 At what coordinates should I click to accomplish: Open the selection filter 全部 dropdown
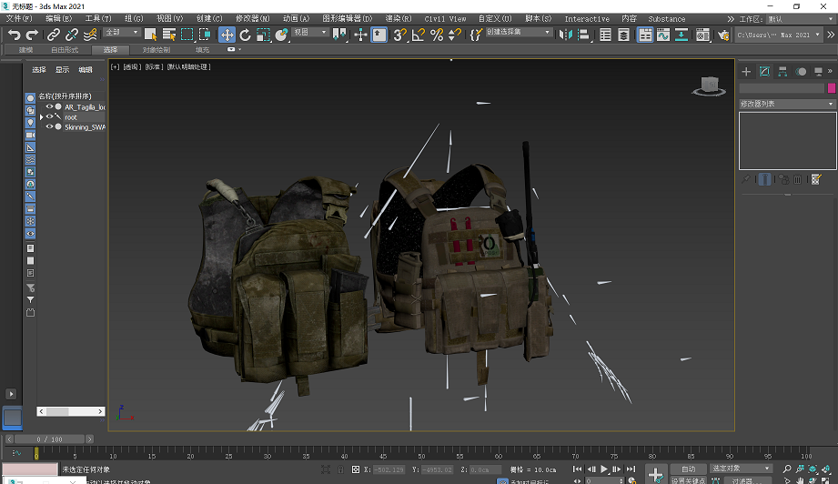coord(122,33)
